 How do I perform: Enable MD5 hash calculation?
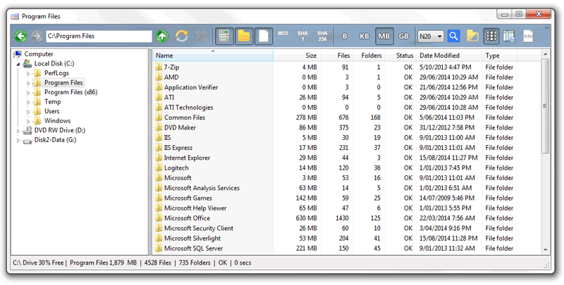coord(283,33)
